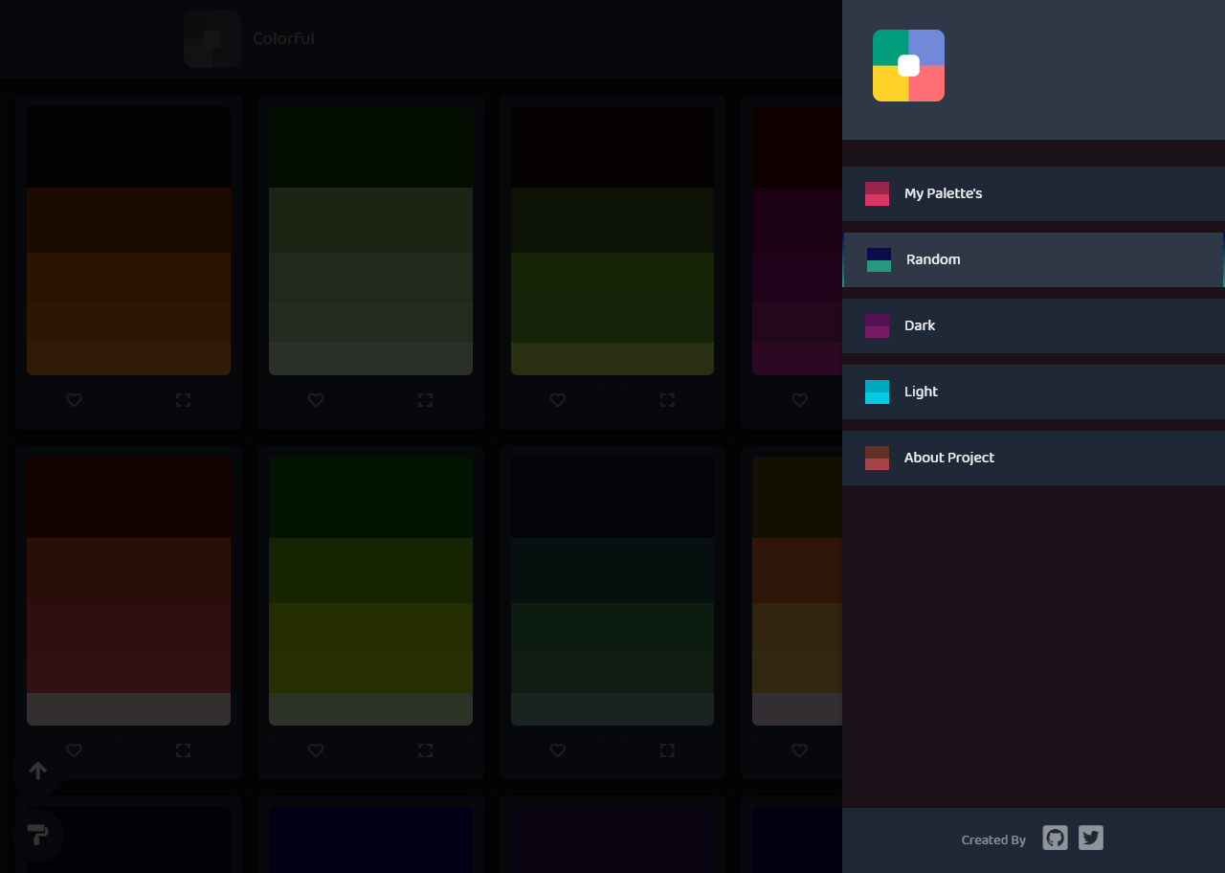Expand the olive-green palette to fullscreen
This screenshot has width=1225, height=873.
coord(667,400)
